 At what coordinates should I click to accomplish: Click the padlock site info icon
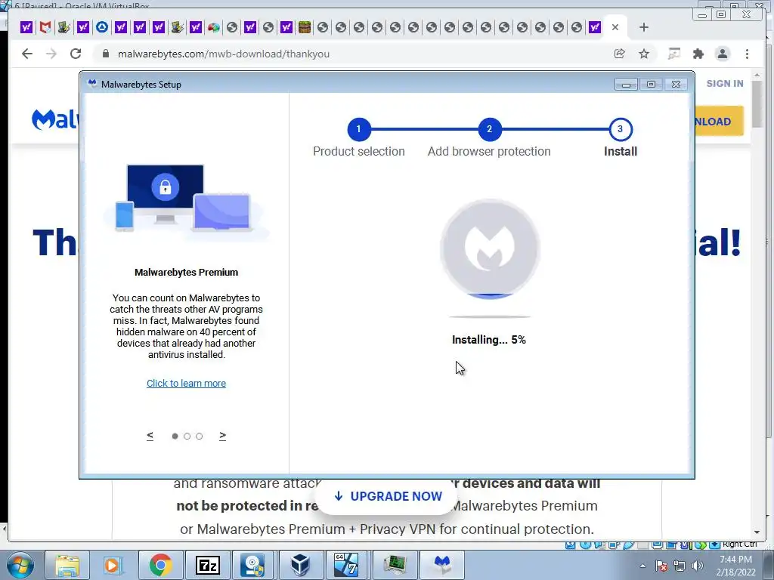[x=105, y=54]
